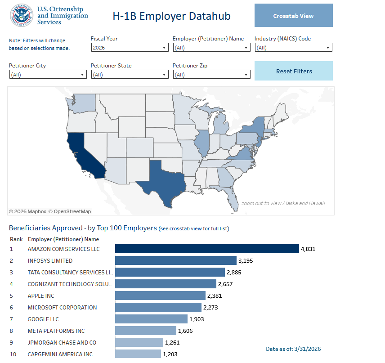Click the JPMorgan Chase bar

(139, 342)
